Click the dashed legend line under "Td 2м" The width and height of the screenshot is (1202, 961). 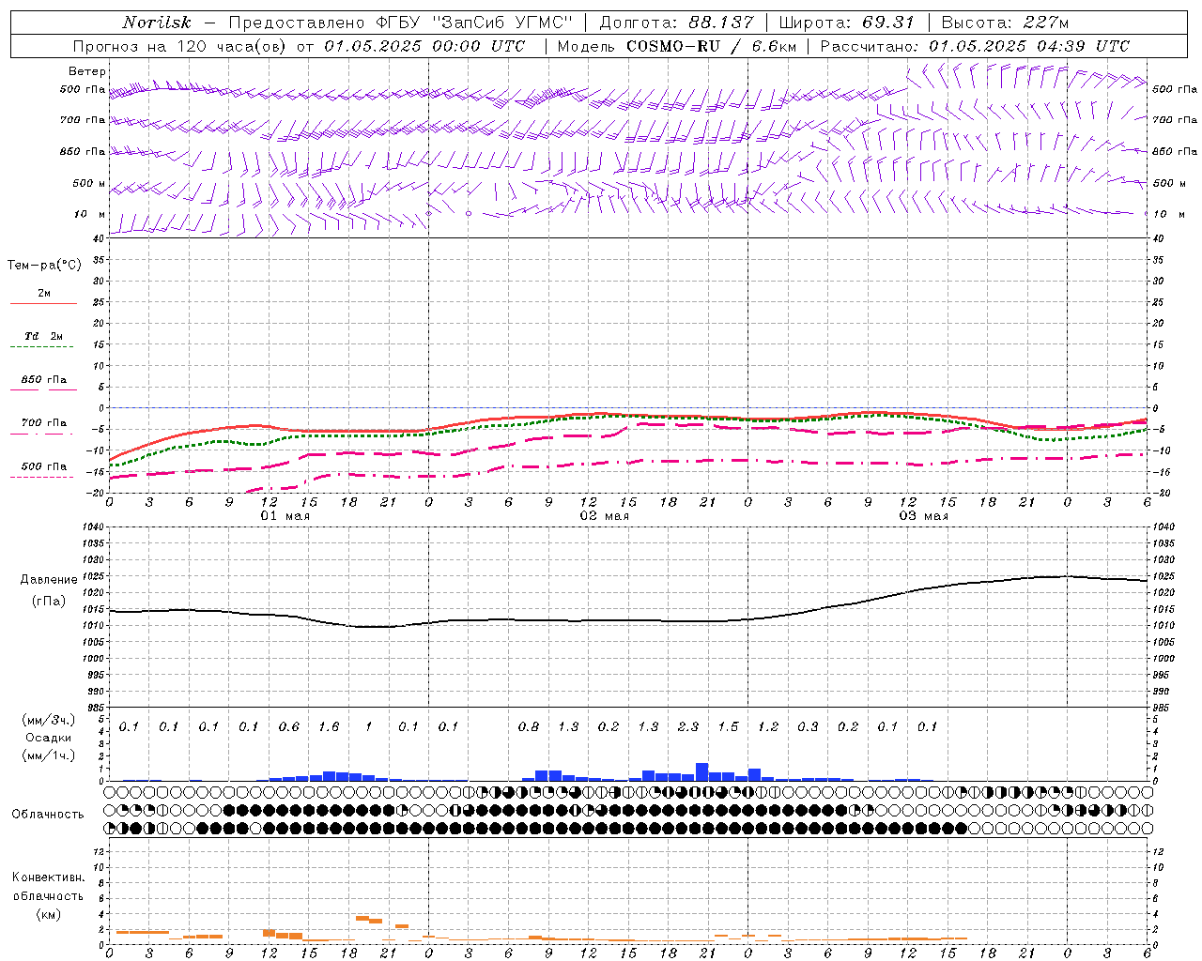[43, 346]
